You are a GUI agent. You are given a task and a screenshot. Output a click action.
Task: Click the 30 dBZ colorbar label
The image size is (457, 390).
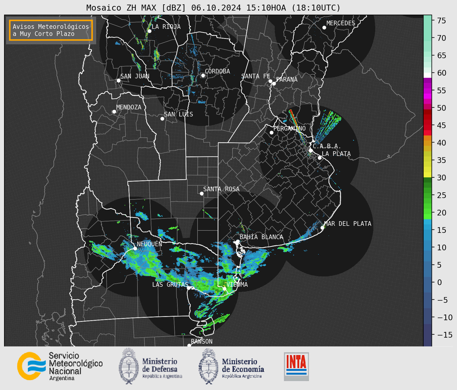point(441,178)
